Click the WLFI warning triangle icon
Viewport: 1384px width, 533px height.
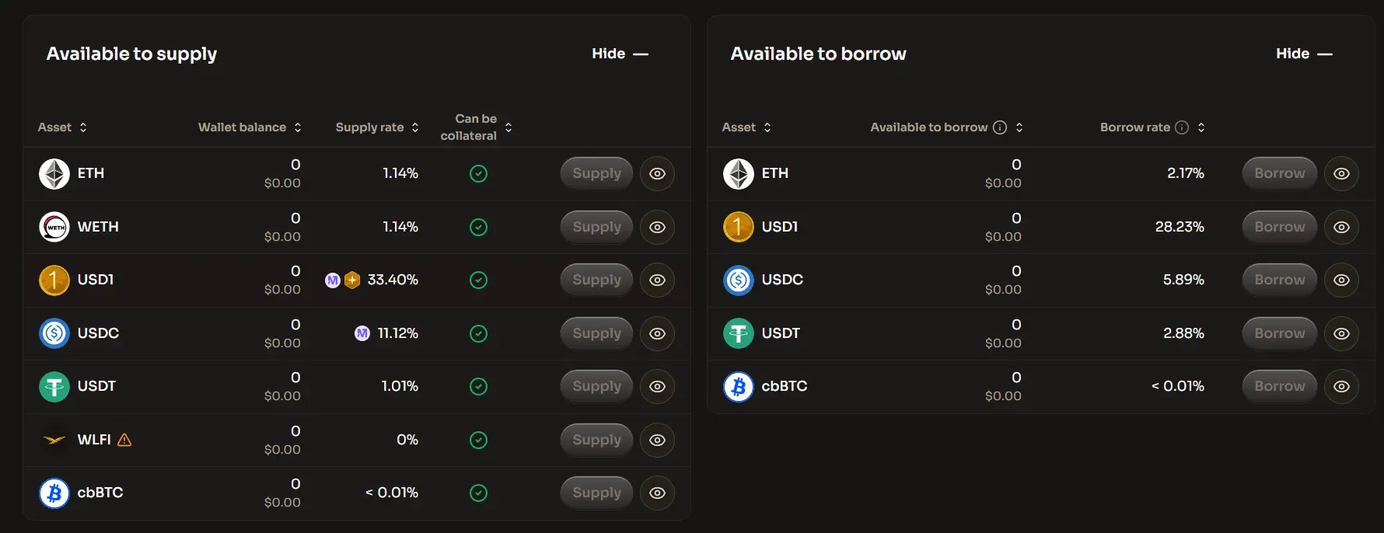[x=124, y=440]
